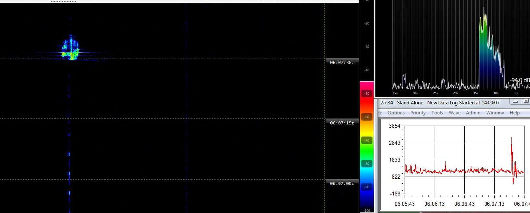
Task: Select the -60 color scale marker
Action: point(367,117)
